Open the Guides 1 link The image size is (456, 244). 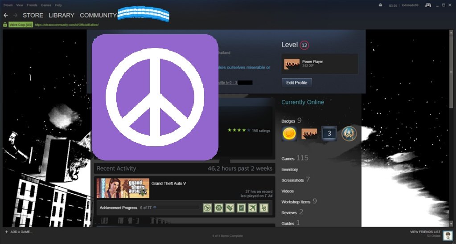pos(291,223)
